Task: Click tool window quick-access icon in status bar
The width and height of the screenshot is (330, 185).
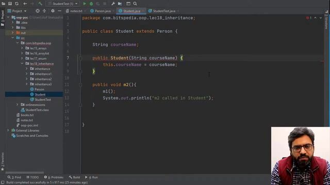Action: click(x=3, y=182)
